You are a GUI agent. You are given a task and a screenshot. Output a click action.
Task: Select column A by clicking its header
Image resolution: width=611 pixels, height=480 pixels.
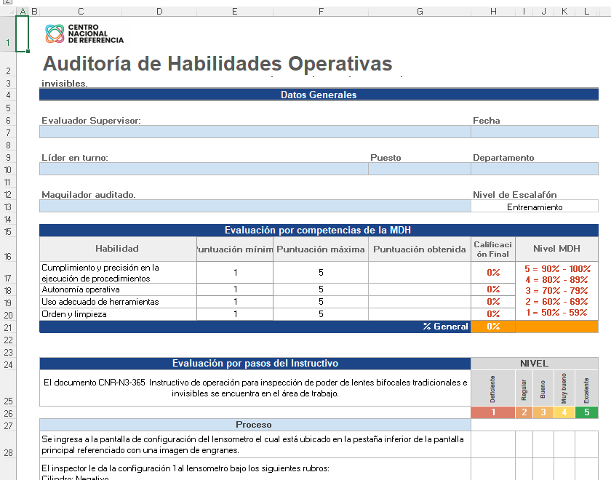click(x=23, y=11)
